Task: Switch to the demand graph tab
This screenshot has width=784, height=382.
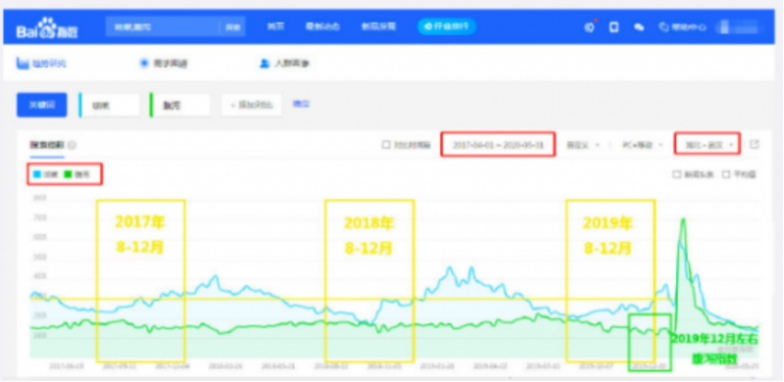Action: click(164, 64)
